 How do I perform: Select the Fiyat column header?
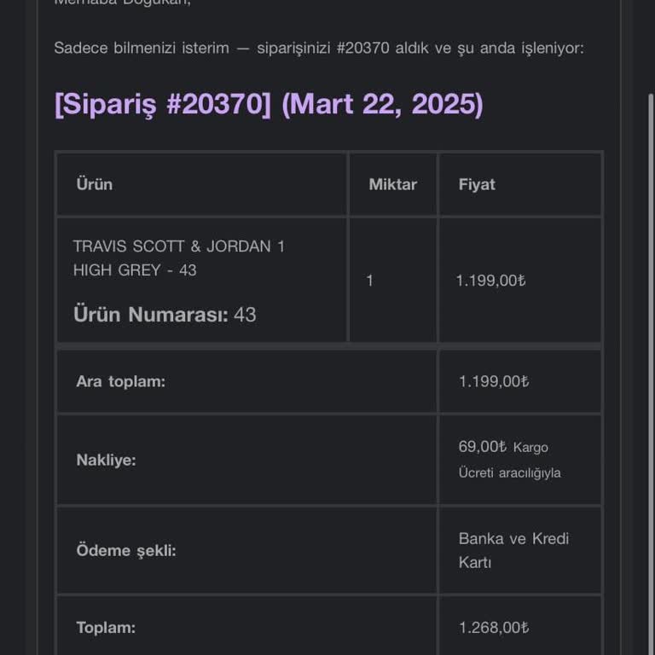click(477, 184)
